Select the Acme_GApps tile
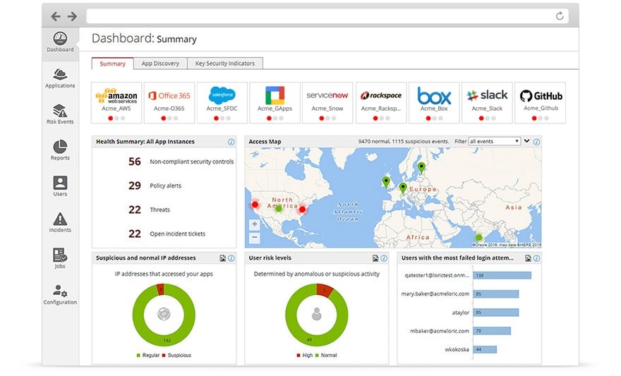This screenshot has height=376, width=621. (275, 103)
